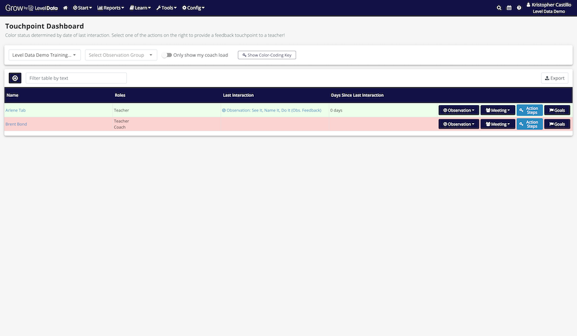Toggle Only show my coach load
The height and width of the screenshot is (336, 577).
167,55
